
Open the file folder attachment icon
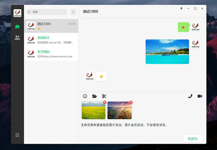pos(94,96)
